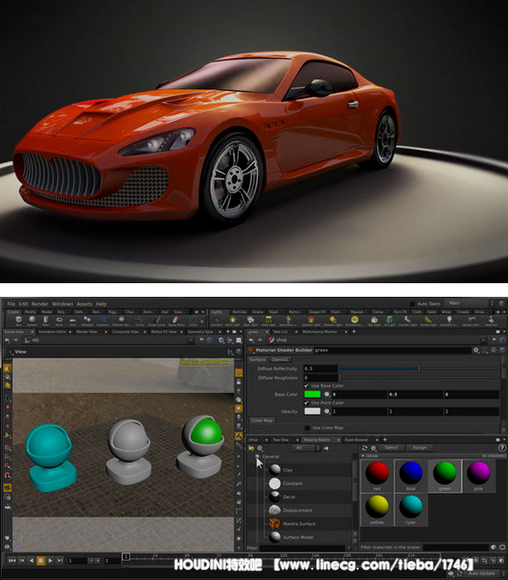Switch to the Tree View tab

[x=280, y=440]
